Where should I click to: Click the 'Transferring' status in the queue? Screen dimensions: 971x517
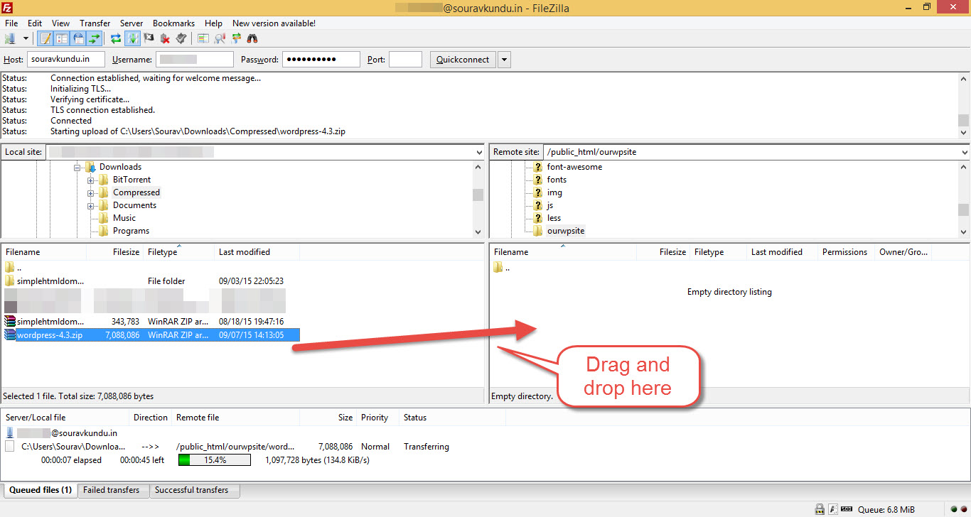click(427, 447)
